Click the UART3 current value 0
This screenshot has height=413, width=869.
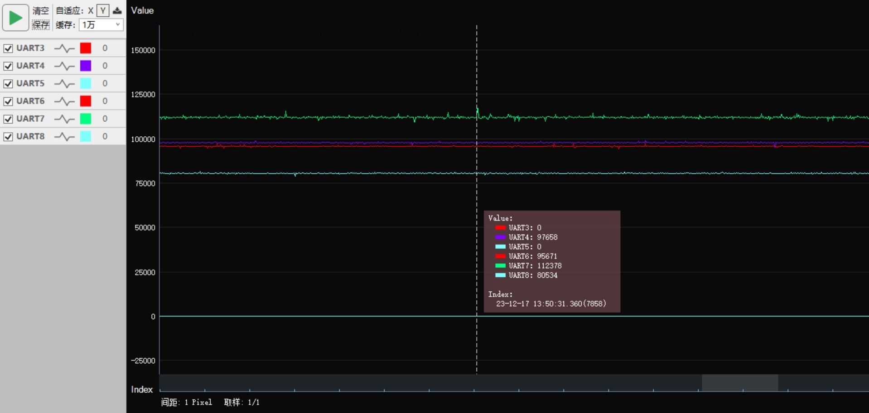tap(105, 48)
